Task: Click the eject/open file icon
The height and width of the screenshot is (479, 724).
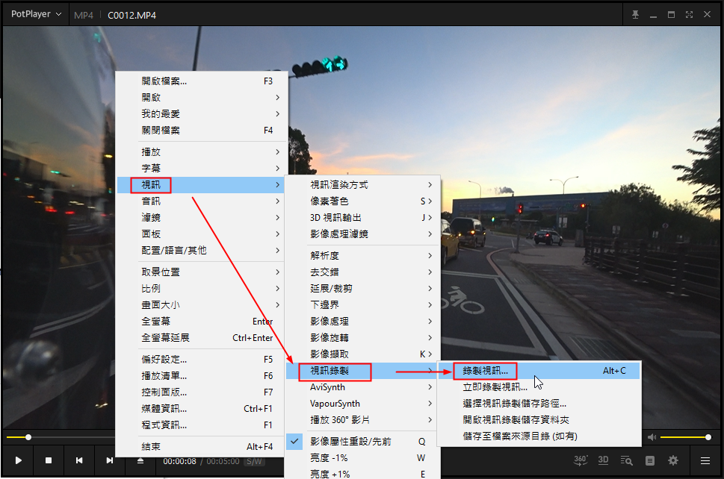Action: pyautogui.click(x=140, y=460)
